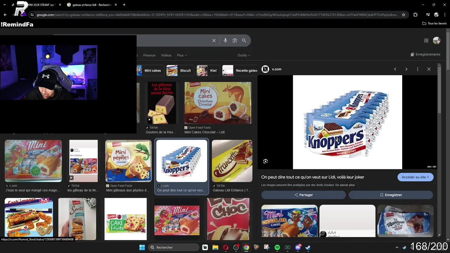Search inside the Knoppers image with Lens icon
Image resolution: width=450 pixels, height=253 pixels.
[x=265, y=161]
